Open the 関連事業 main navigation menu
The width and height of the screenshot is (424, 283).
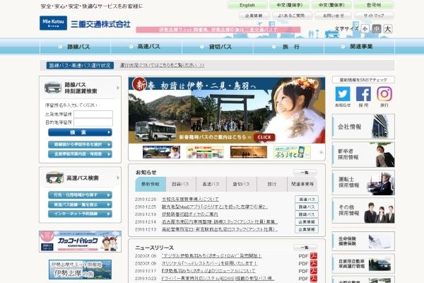coord(360,47)
